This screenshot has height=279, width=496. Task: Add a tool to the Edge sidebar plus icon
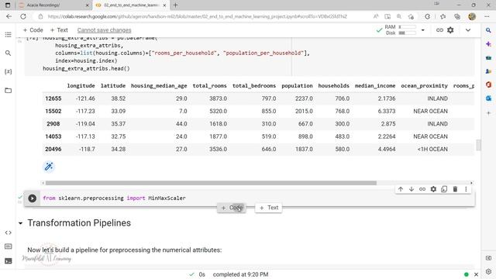488,113
